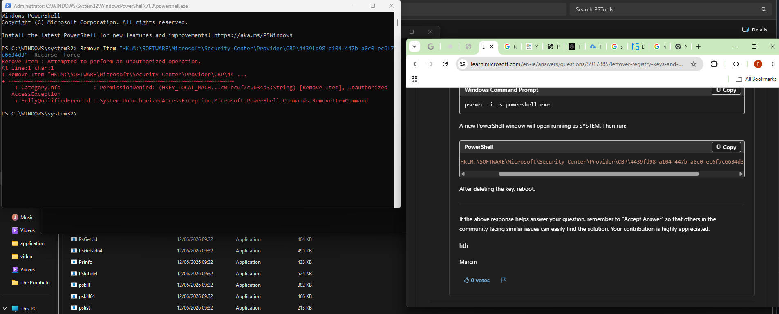Click the PowerShell title bar icon

coord(8,6)
